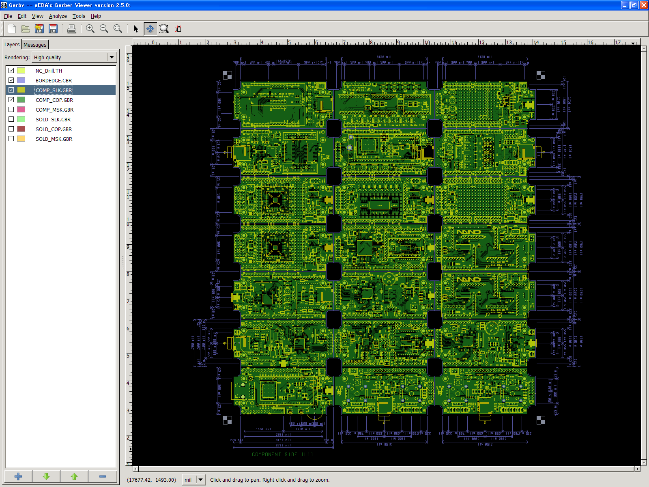Remove layer with the minus button
This screenshot has height=487, width=649.
pyautogui.click(x=103, y=476)
